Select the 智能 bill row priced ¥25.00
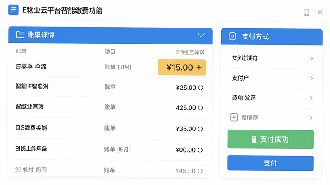330x185 pixels. [x=110, y=87]
